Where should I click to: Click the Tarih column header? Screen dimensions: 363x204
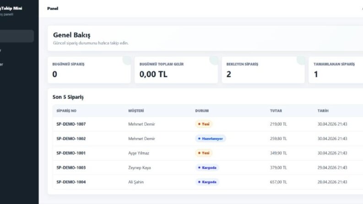click(x=323, y=111)
